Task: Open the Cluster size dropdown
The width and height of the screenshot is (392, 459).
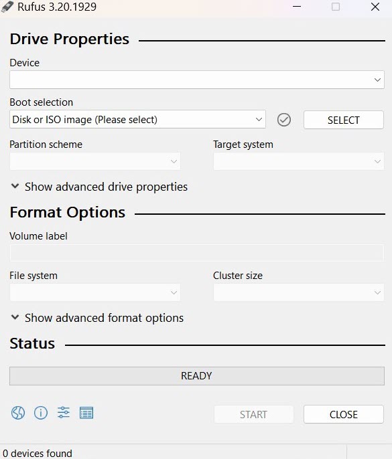Action: (298, 292)
